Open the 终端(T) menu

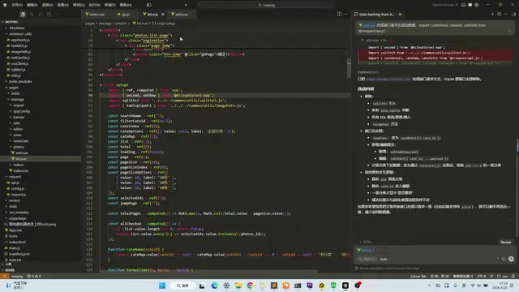110,5
